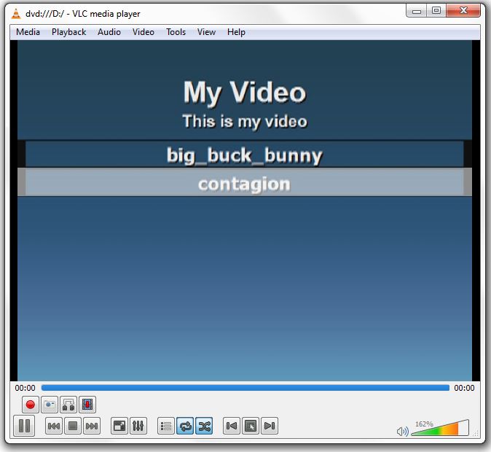Take a snapshot with the camera icon

50,405
